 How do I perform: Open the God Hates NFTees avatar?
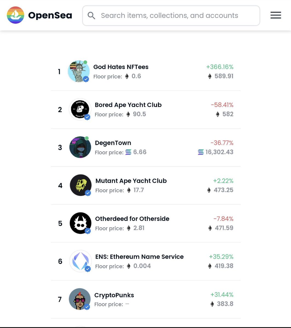point(79,71)
